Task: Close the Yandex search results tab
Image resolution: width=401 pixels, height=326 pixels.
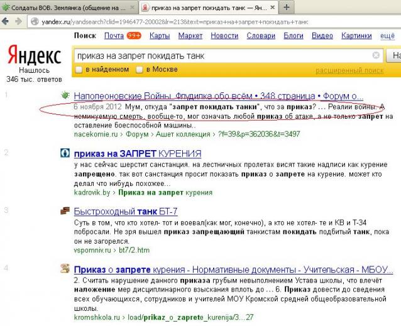Action: [272, 8]
